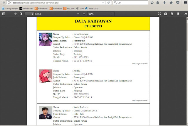Screen dimensions: 188x126
Task: Click the PT ROOT93 subtitle
Action: tap(93, 26)
